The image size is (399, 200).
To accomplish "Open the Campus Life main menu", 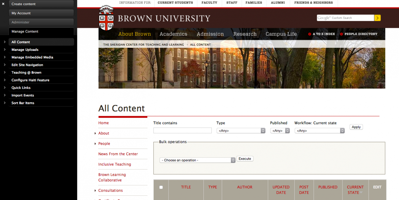I will point(281,34).
